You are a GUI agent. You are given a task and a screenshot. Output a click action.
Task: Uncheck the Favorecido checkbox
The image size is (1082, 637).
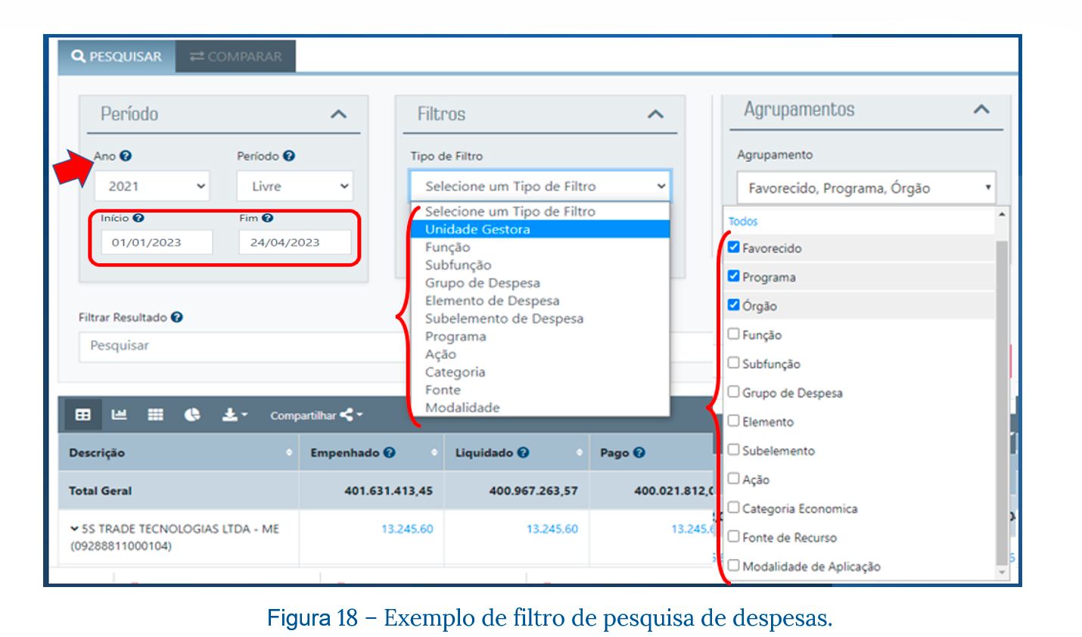tap(733, 247)
